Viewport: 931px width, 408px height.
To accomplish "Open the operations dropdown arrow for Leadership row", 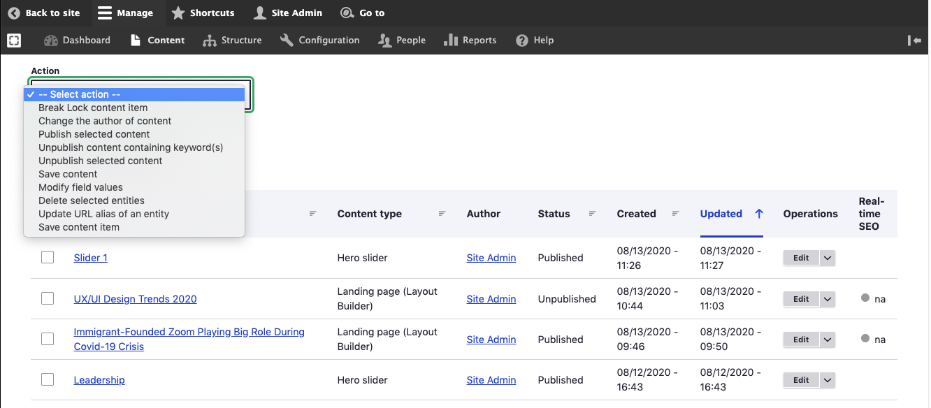I will pyautogui.click(x=828, y=380).
